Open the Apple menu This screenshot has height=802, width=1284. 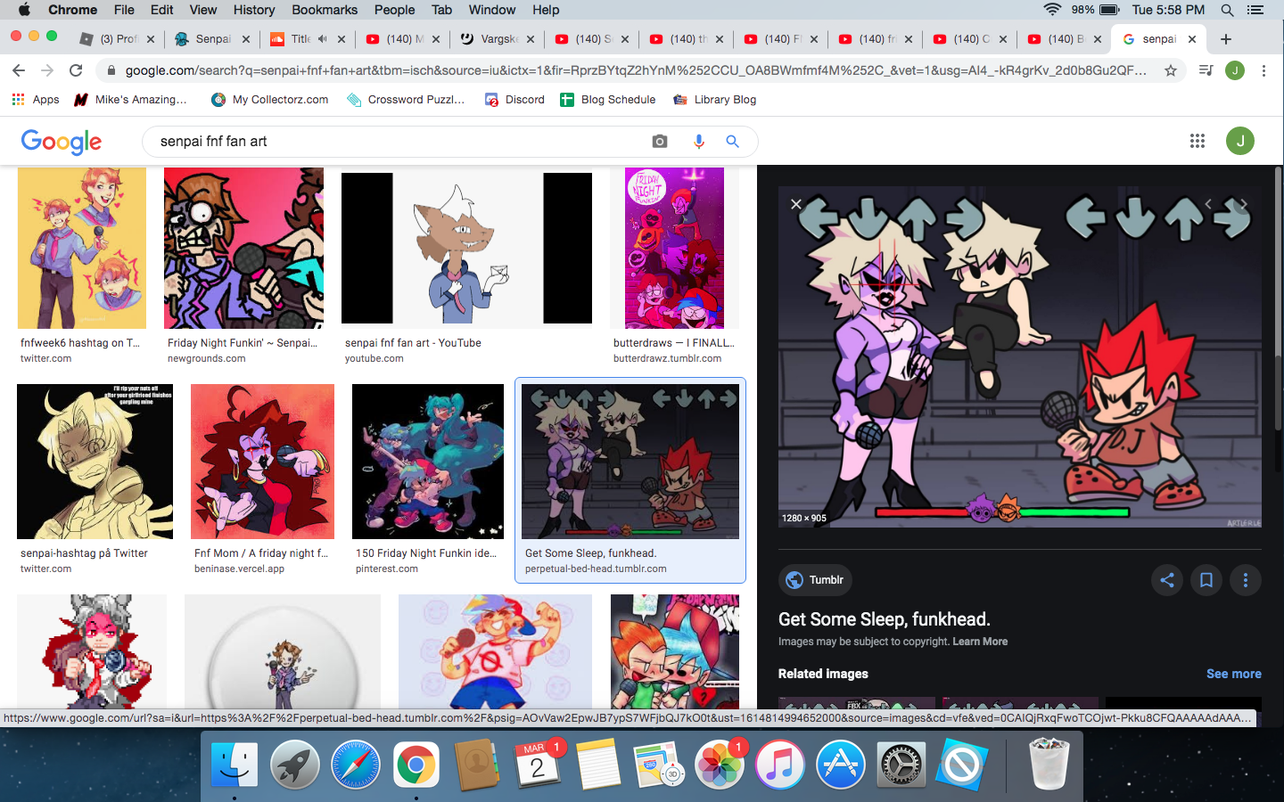pos(24,10)
